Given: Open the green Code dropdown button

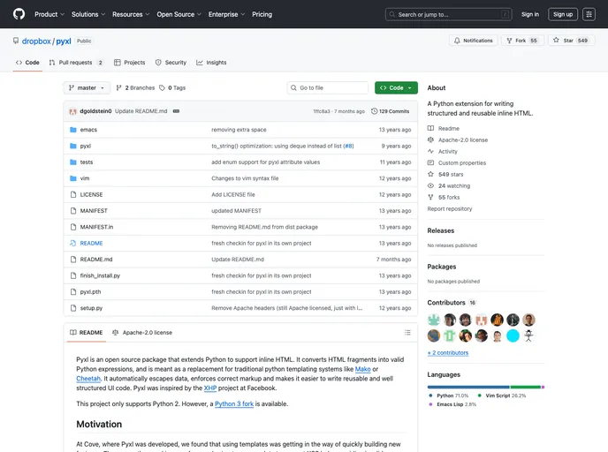Looking at the screenshot, I should pos(396,88).
